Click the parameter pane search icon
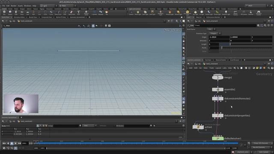The width and height of the screenshot is (274, 154). [x=265, y=26]
